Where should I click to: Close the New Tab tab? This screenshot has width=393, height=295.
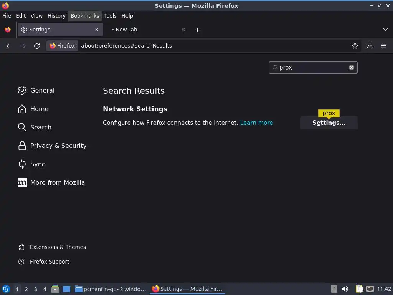(183, 30)
